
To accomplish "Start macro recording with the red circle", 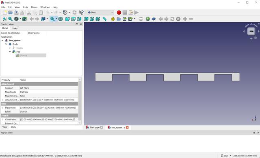I will coord(119,13).
